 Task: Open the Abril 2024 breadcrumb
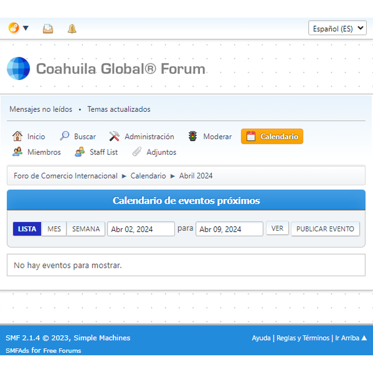pos(195,176)
